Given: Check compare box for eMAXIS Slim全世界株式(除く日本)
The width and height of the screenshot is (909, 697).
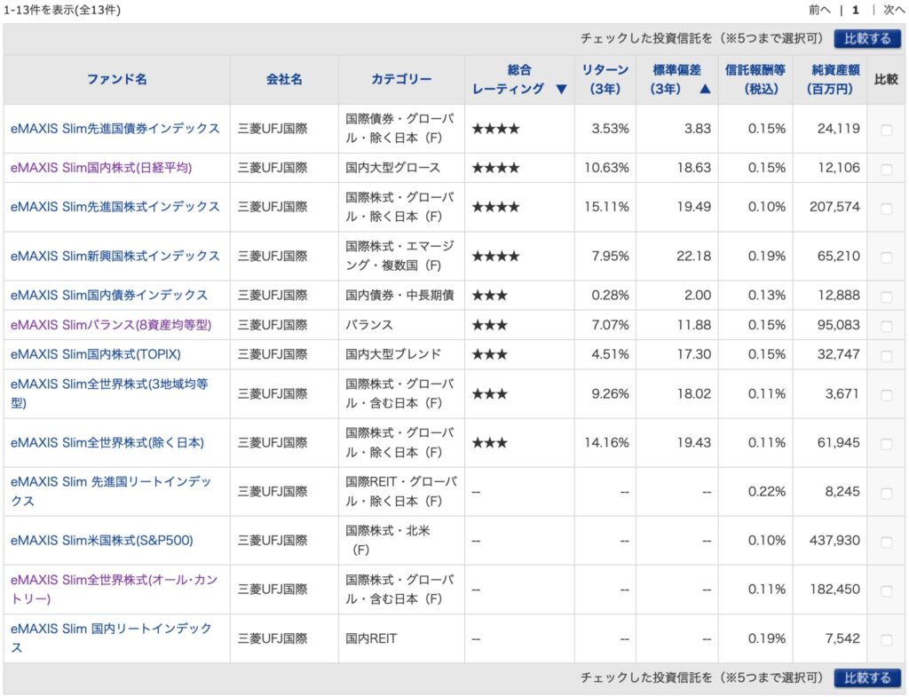Looking at the screenshot, I should point(886,444).
